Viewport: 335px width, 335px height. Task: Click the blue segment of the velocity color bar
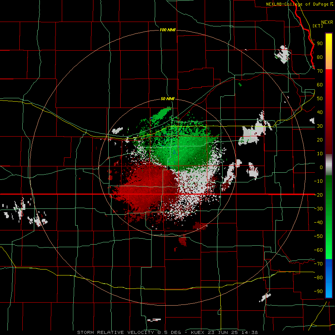[x=329, y=278]
